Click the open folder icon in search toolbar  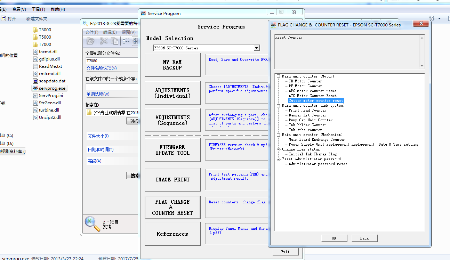click(90, 41)
